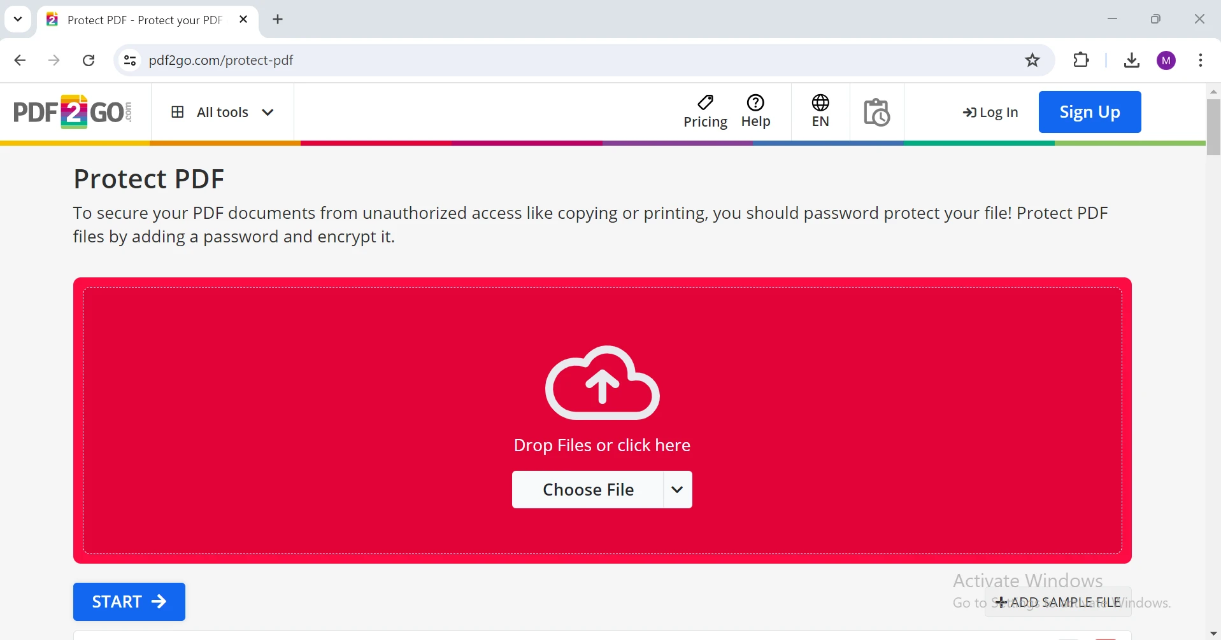Go back in browser history

[x=20, y=60]
